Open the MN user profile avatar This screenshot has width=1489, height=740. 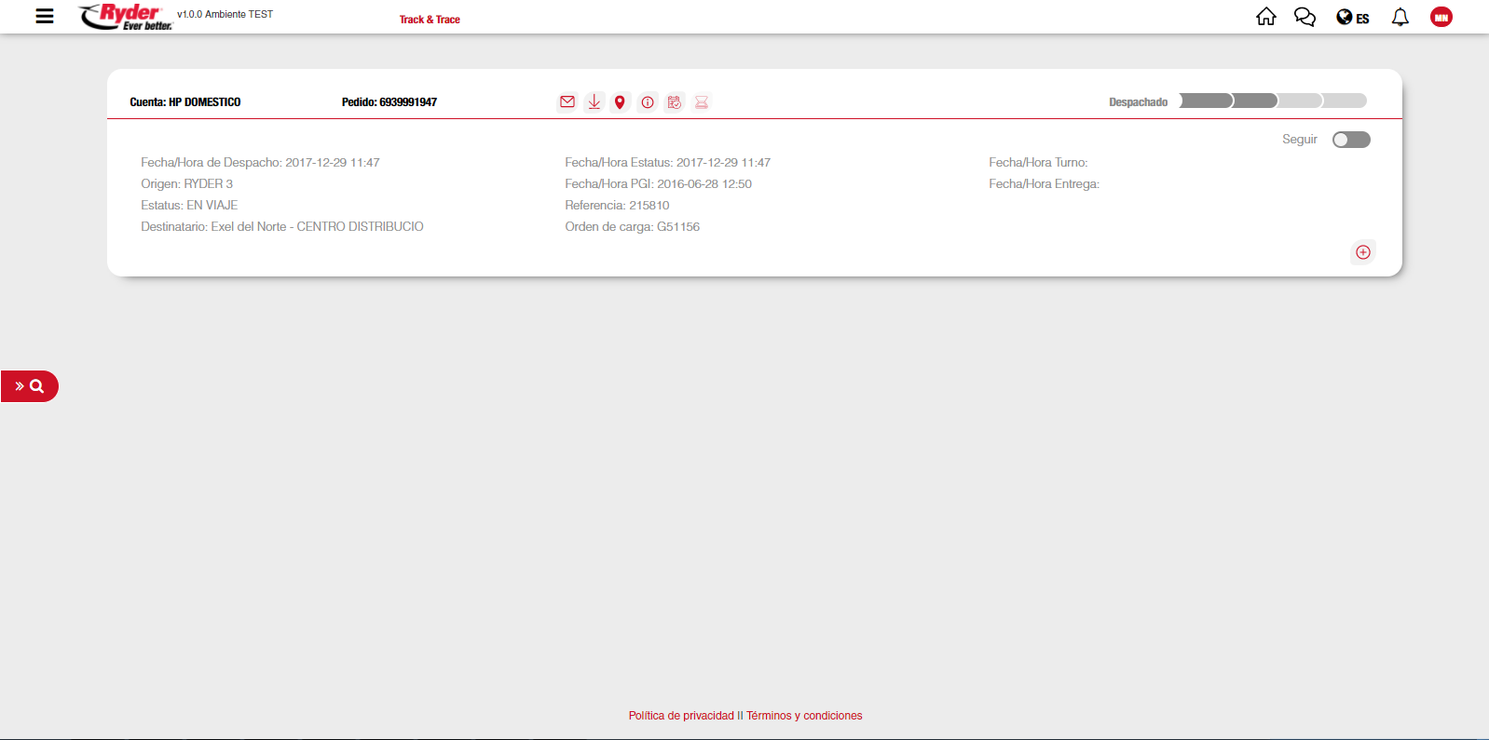pos(1441,17)
